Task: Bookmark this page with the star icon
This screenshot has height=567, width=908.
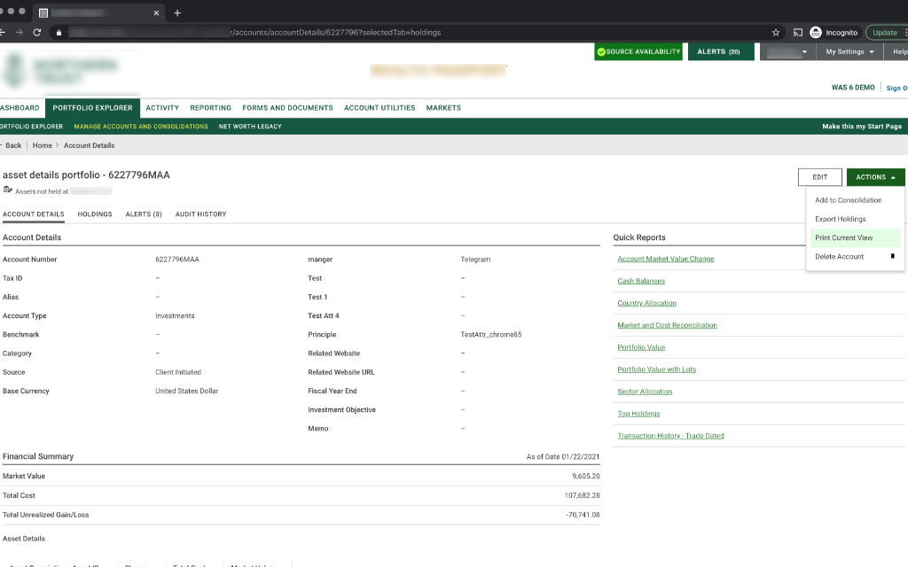Action: point(776,32)
